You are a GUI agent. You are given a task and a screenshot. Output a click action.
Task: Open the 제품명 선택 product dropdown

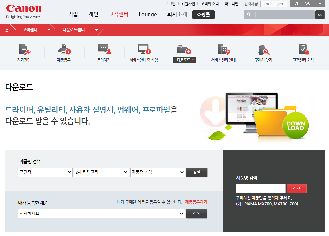(158, 172)
